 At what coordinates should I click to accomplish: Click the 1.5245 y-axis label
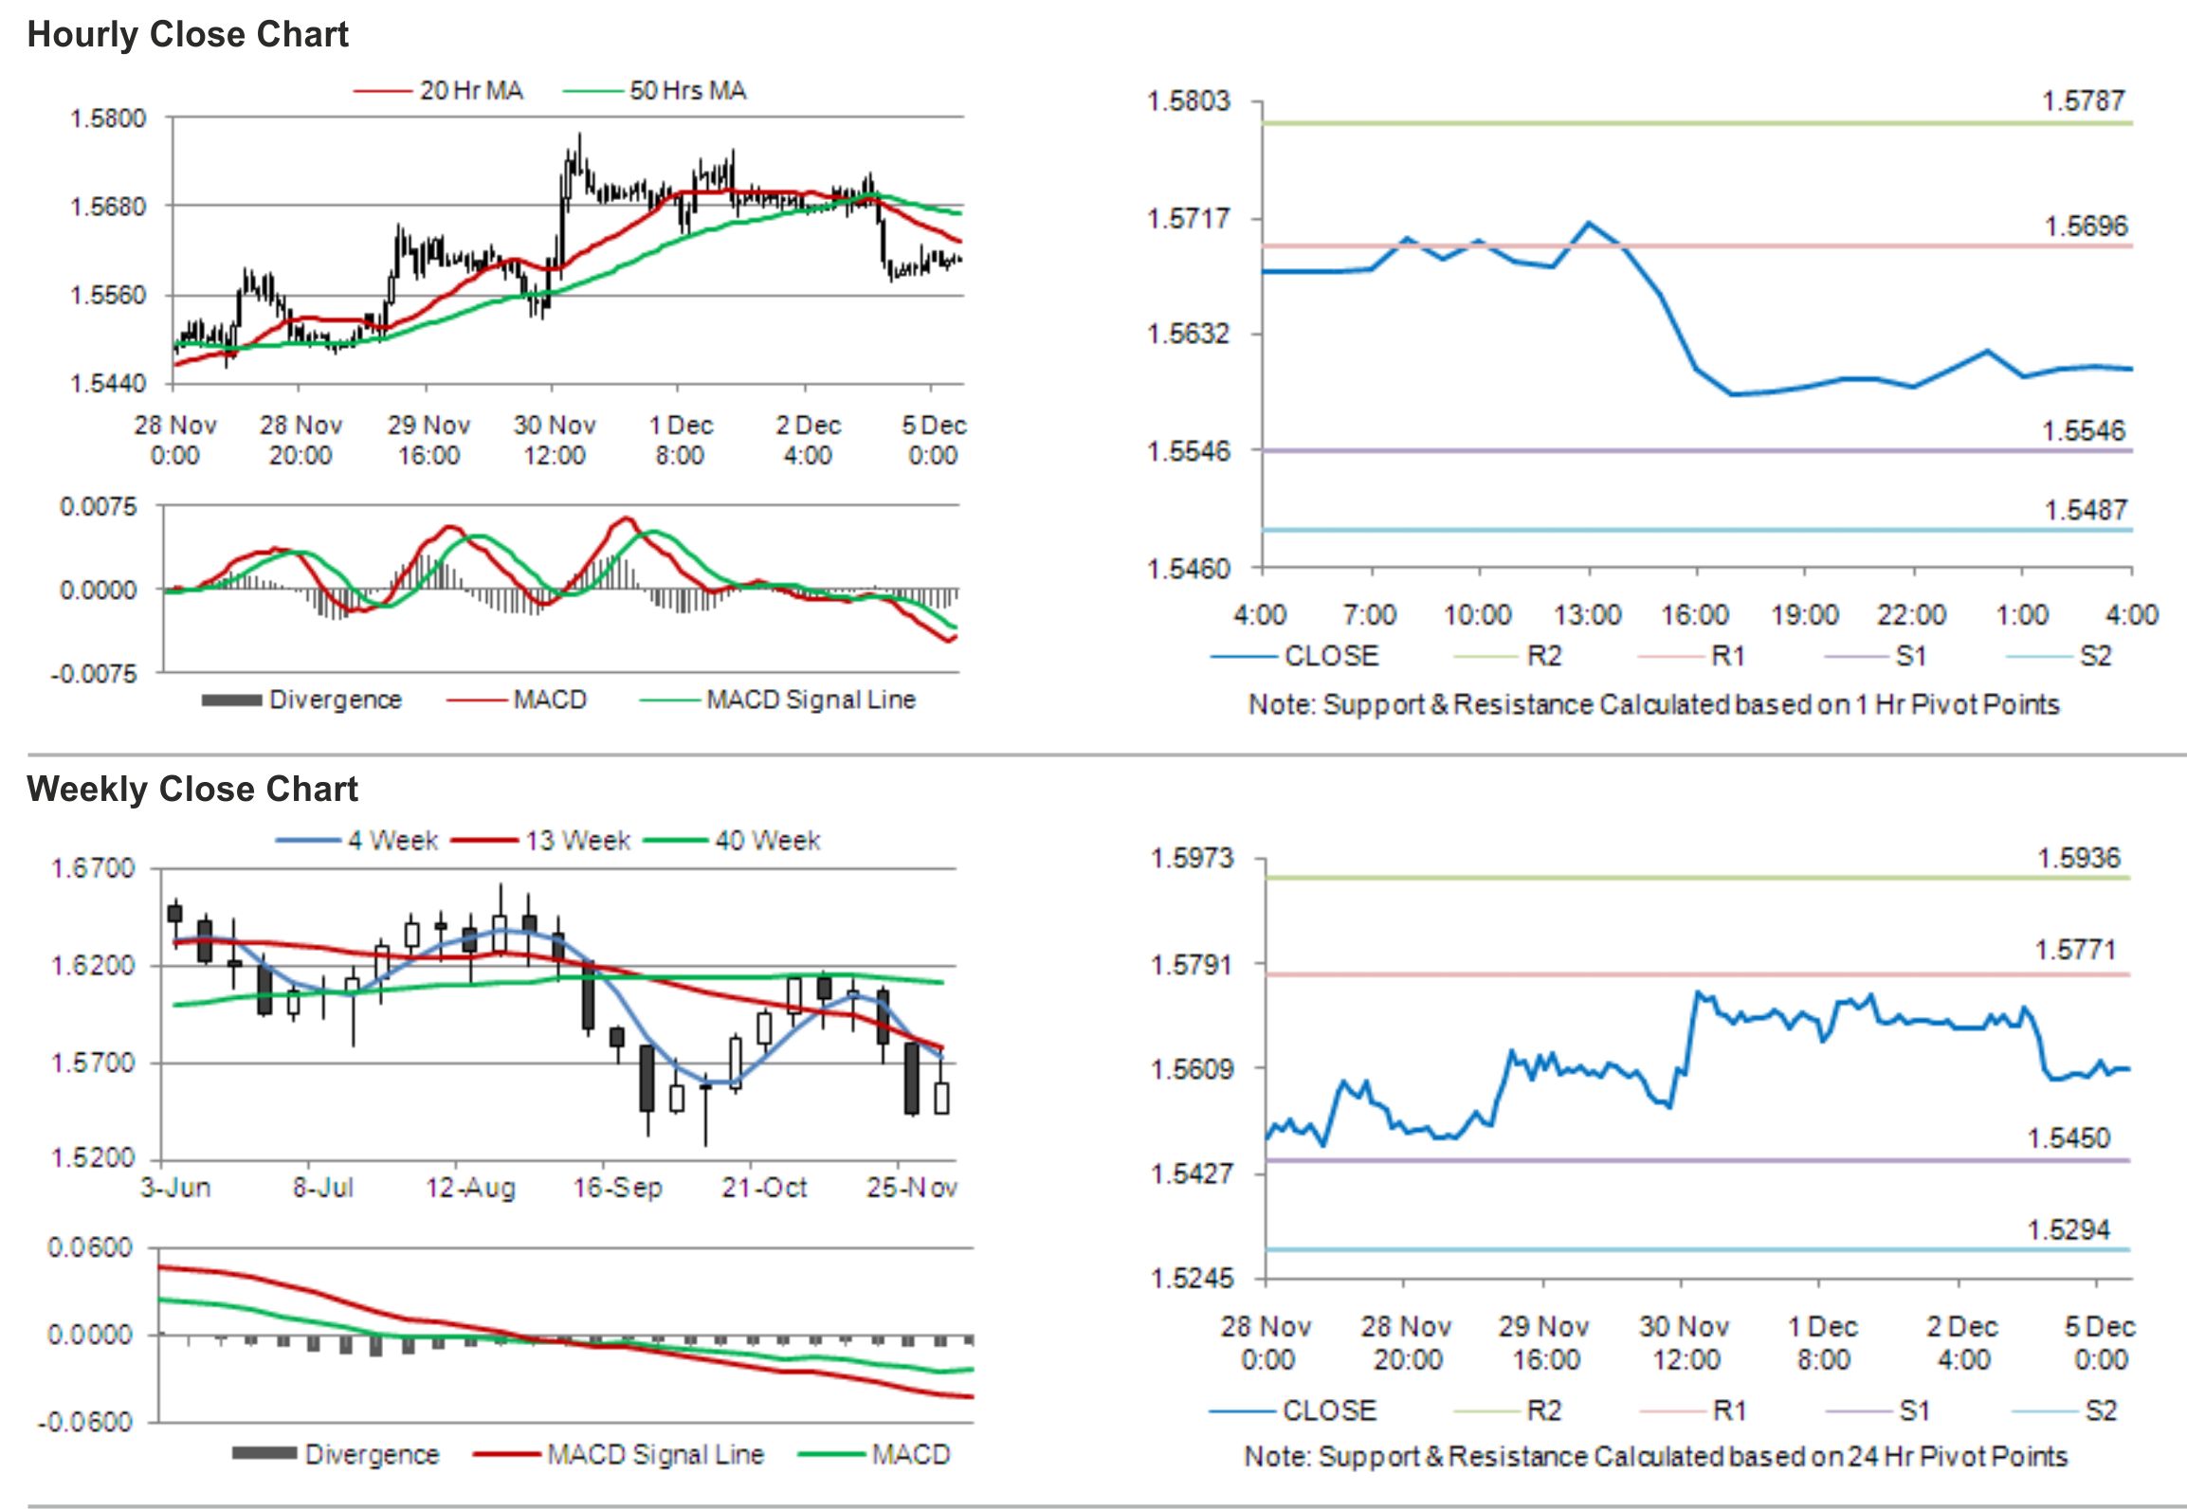pyautogui.click(x=1192, y=1279)
